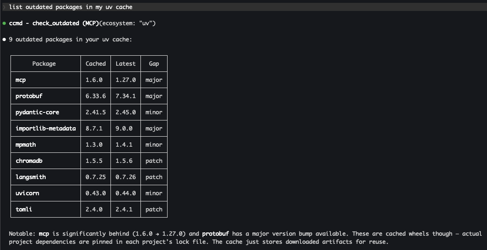Select the 'importlib-metadata' package cell
Viewport: 487px width, 250px height.
[46, 128]
